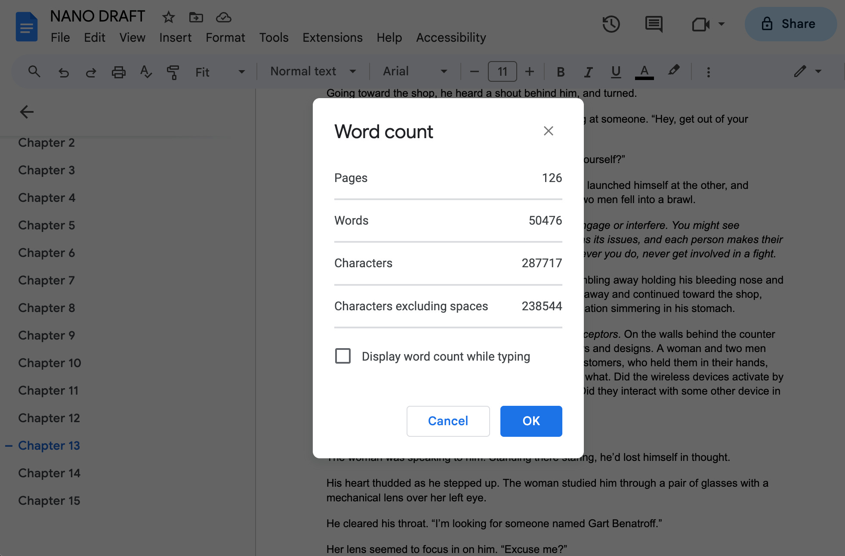Expand the editing mode dropdown arrow
This screenshot has width=845, height=556.
[x=818, y=71]
